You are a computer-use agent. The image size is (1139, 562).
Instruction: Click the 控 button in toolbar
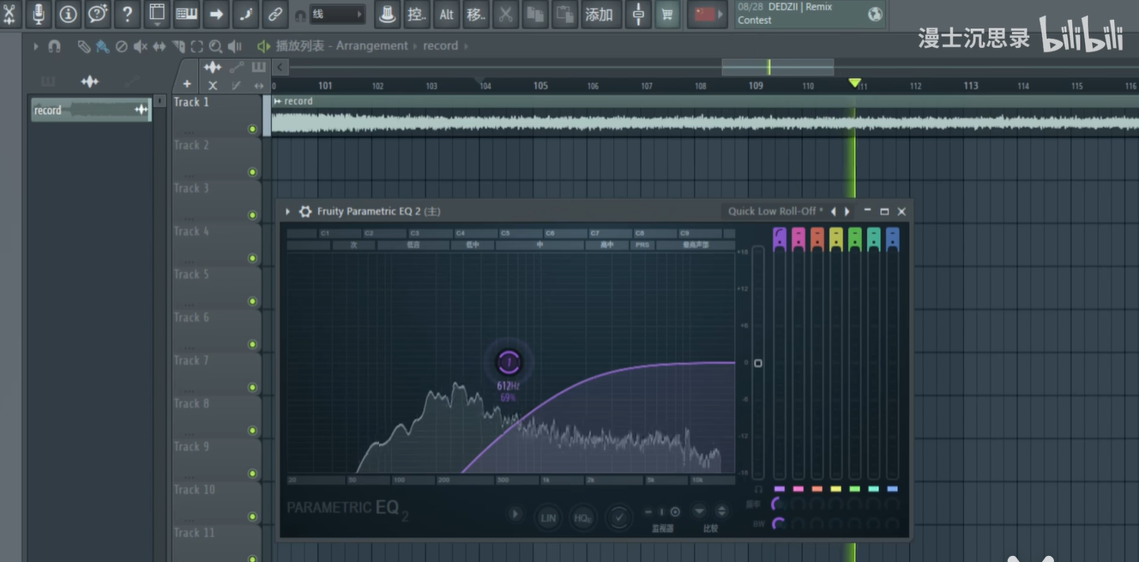point(417,14)
